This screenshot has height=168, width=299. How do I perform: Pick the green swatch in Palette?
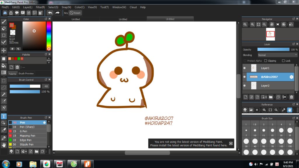click(19, 59)
